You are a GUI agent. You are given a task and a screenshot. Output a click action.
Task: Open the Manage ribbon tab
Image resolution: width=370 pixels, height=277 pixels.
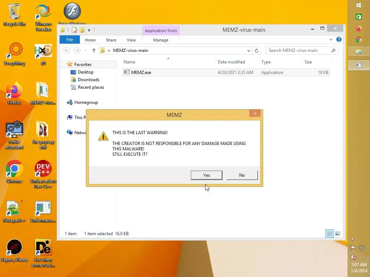click(x=161, y=40)
